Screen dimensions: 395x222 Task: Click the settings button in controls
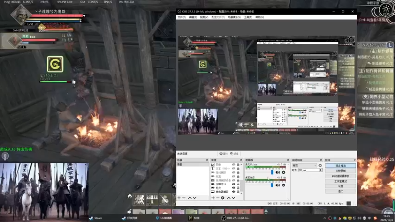click(x=340, y=186)
